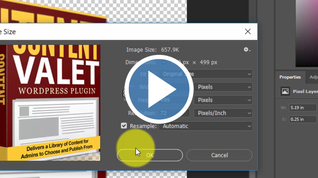Viewport: 318px width, 178px height.
Task: Open the Image Size gear settings menu
Action: click(247, 50)
